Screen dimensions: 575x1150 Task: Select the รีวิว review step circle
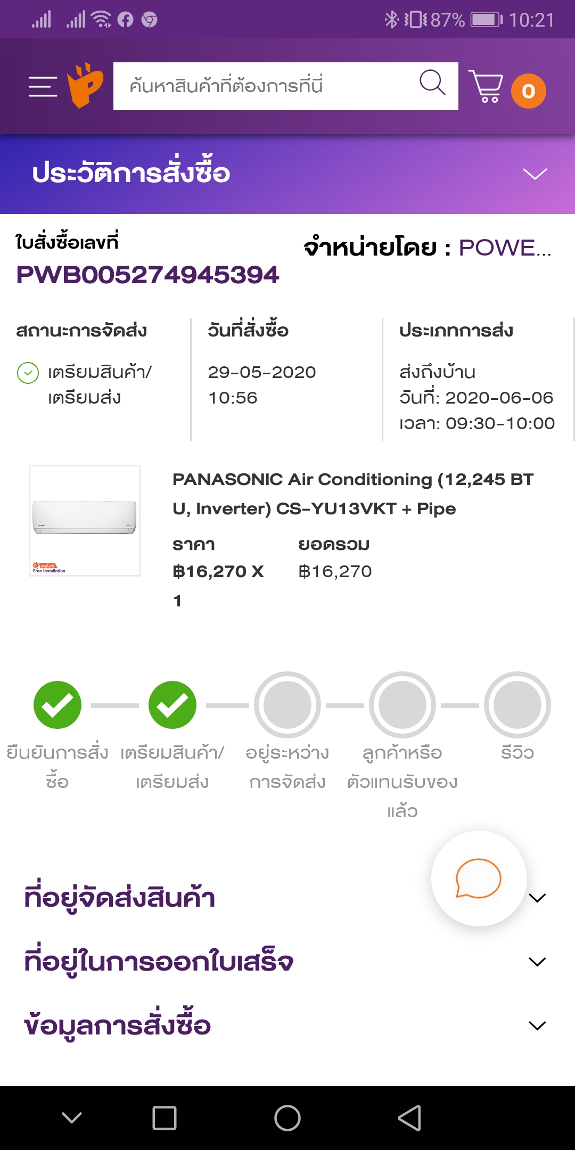point(517,705)
